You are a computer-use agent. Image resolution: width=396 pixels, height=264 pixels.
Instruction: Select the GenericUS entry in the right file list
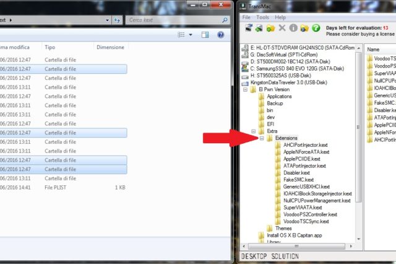385,95
